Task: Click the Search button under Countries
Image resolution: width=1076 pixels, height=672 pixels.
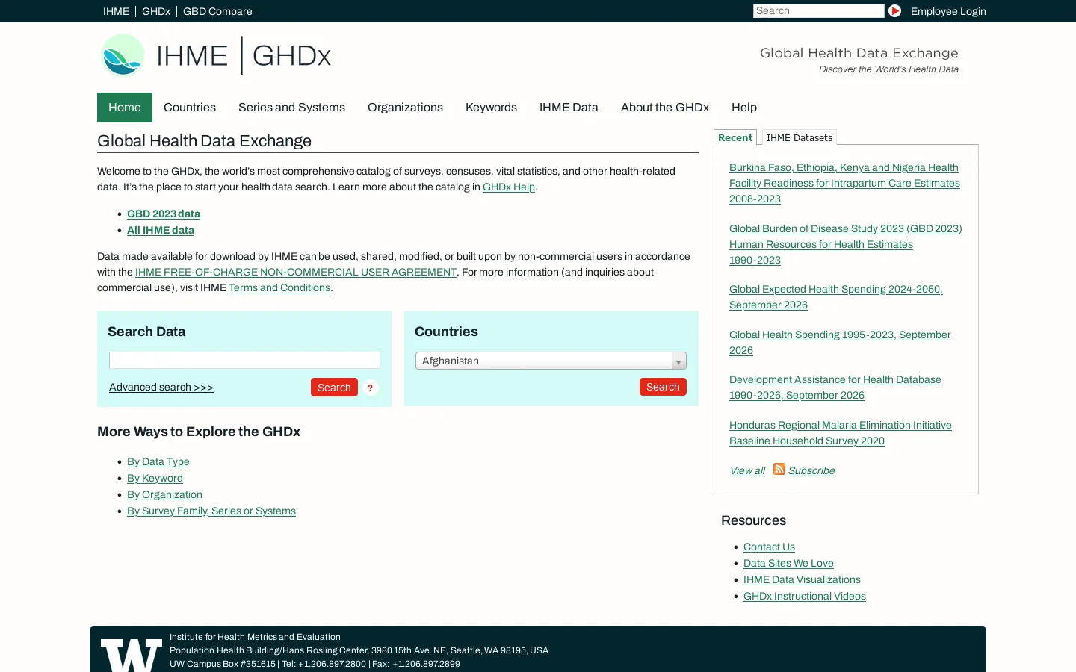Action: click(663, 387)
